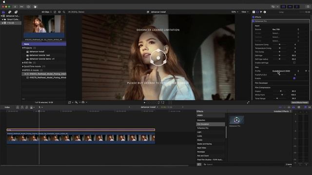Viewport: 312px width, 175px height.
Task: Click the share extensions toolbar button
Action: tap(35, 7)
